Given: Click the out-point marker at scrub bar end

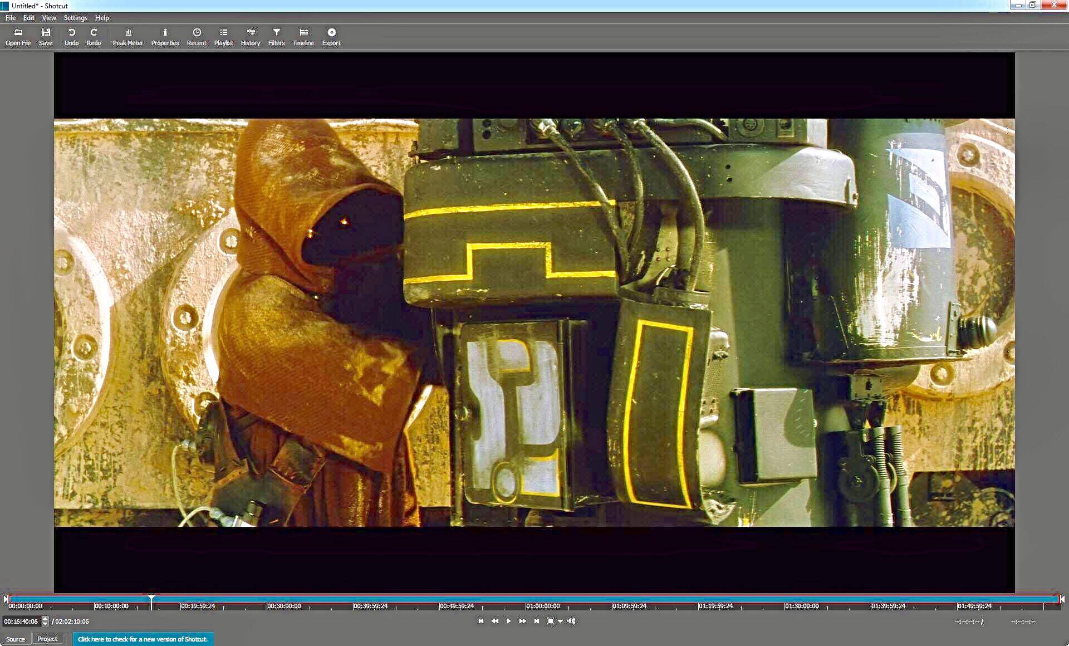Looking at the screenshot, I should 1062,599.
